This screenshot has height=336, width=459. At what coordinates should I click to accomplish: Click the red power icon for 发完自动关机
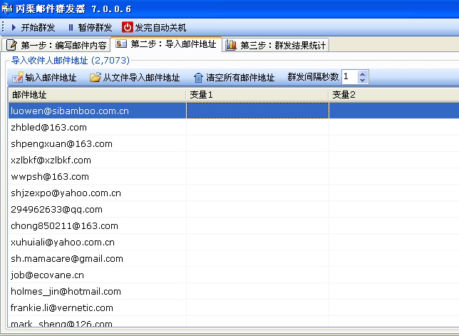click(x=128, y=27)
